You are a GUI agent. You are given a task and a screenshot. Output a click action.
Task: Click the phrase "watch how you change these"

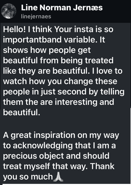(60, 82)
